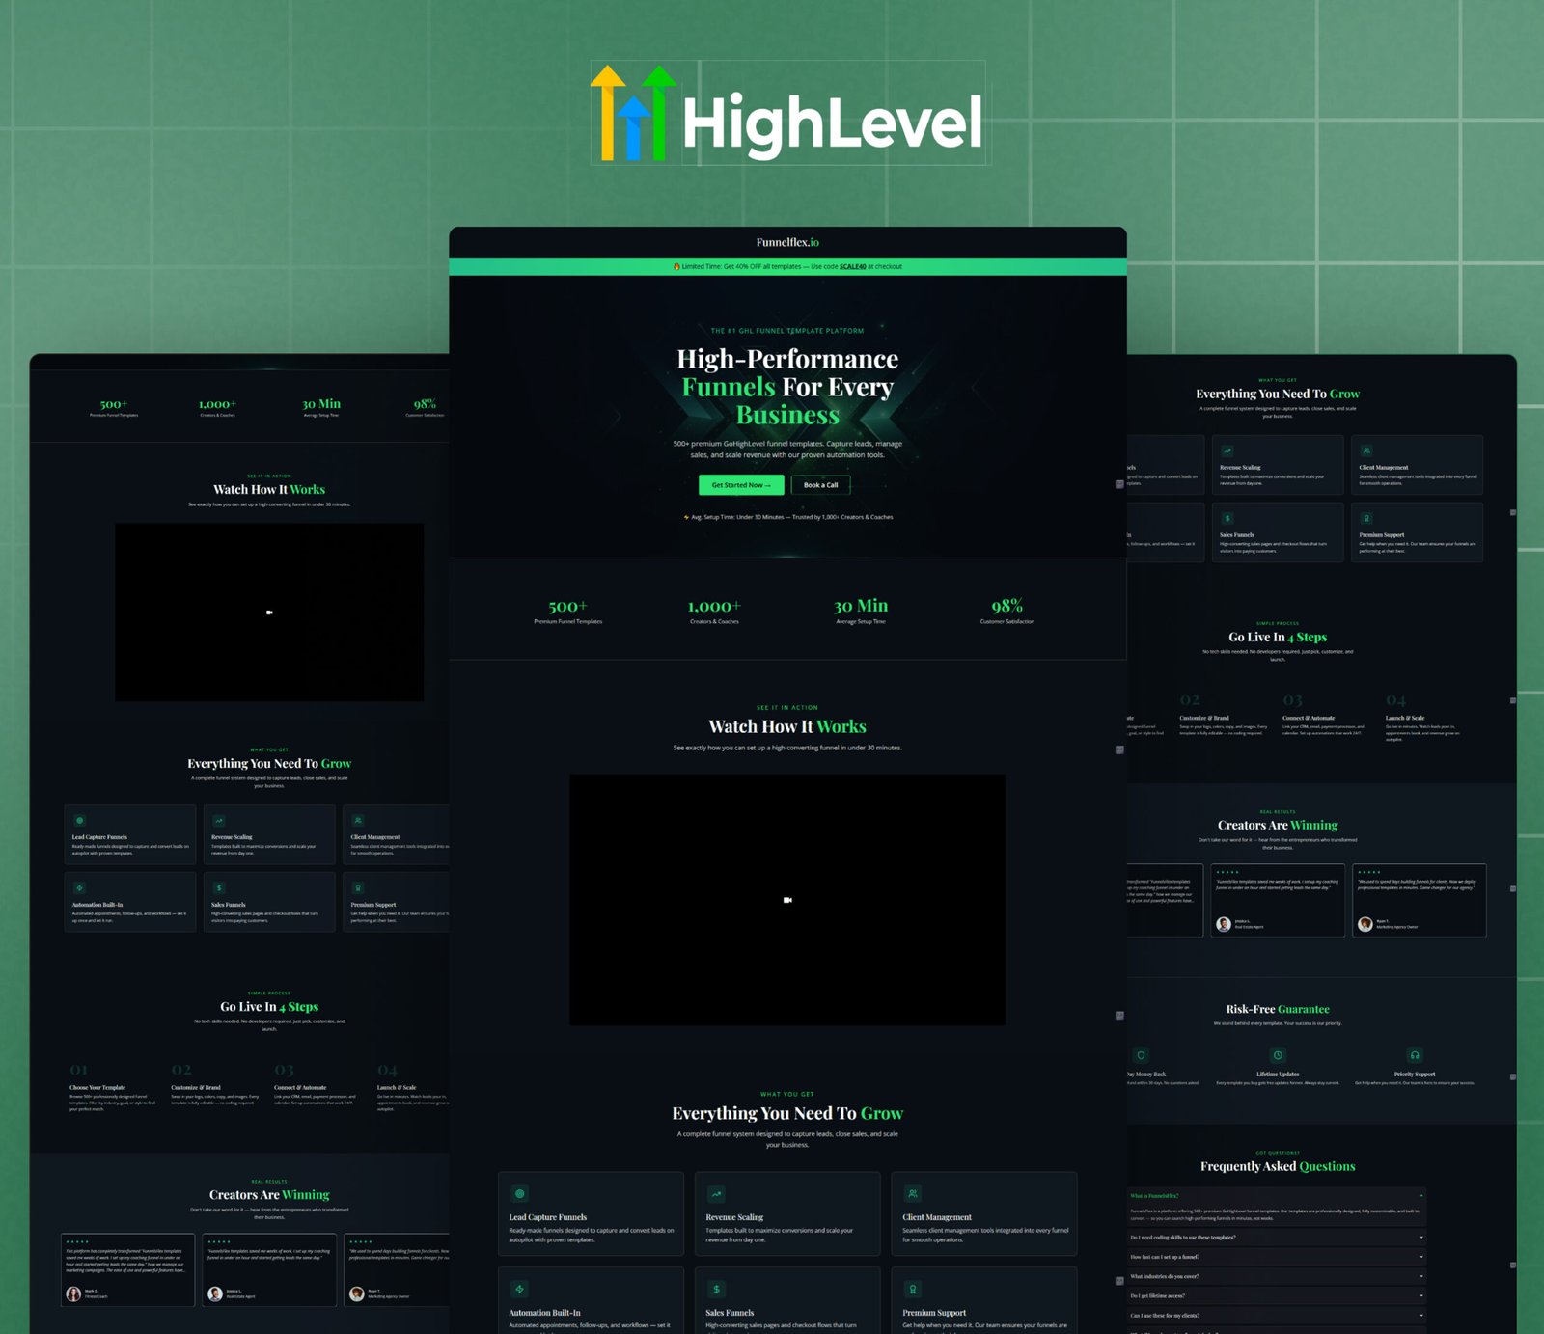The height and width of the screenshot is (1334, 1544).
Task: Click the Funnelflex.io site logo
Action: [x=787, y=243]
